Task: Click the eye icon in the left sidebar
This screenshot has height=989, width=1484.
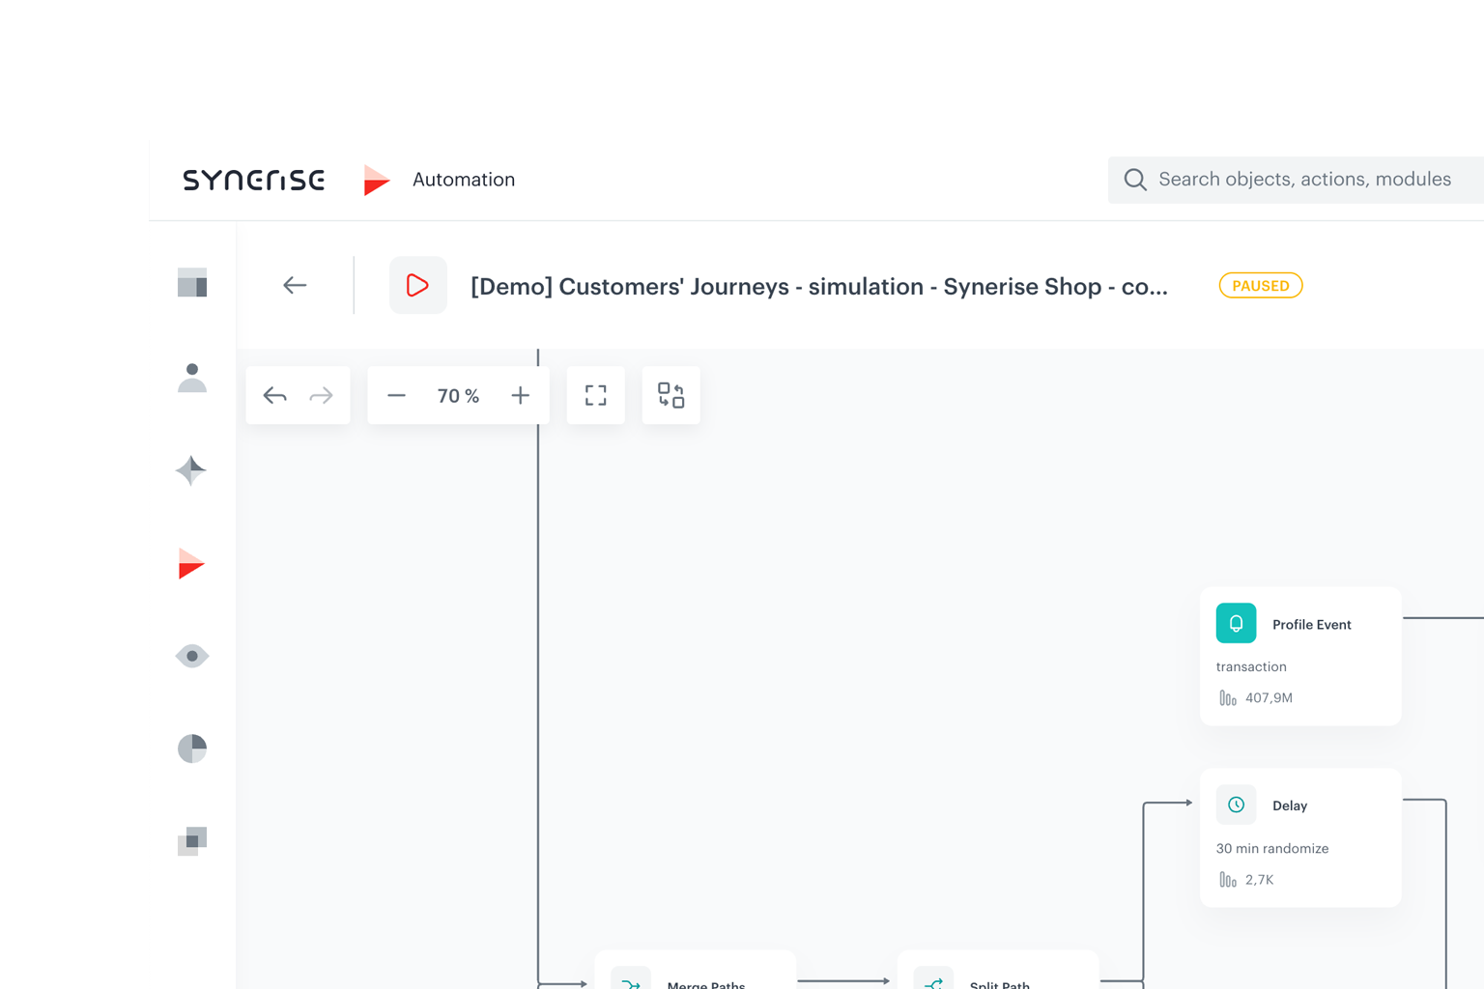Action: [x=191, y=656]
